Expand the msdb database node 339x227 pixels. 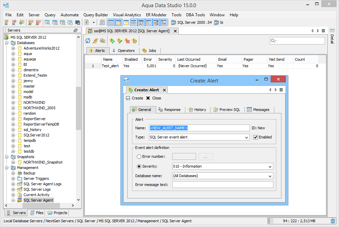(x=13, y=97)
